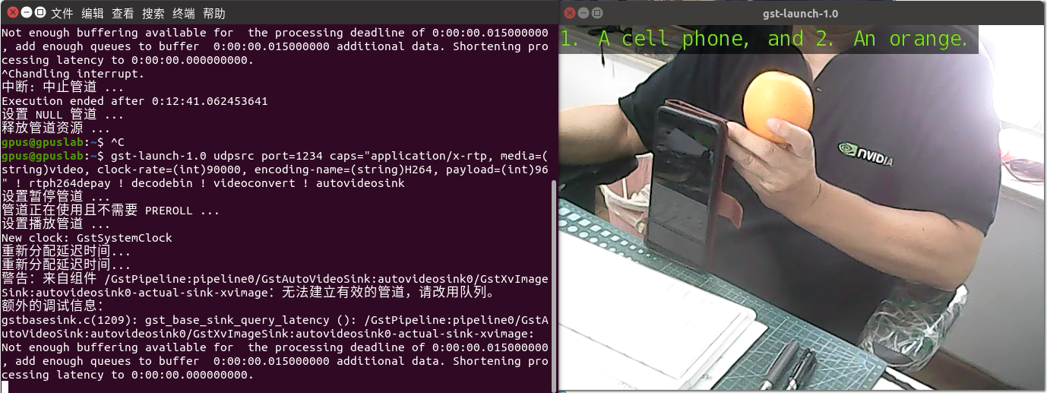
Task: Open the 文件 menu
Action: pyautogui.click(x=62, y=13)
